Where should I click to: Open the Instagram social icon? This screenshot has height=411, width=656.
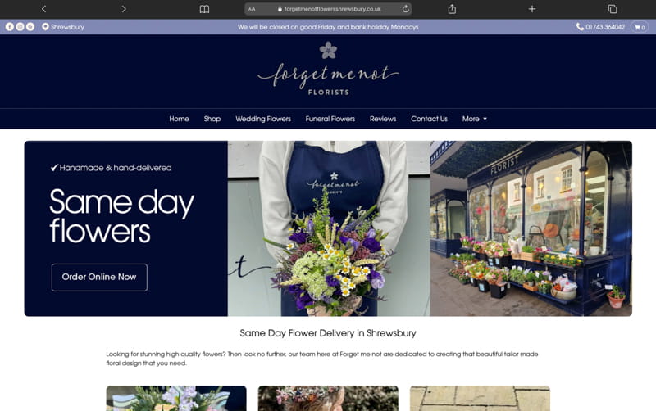point(20,27)
